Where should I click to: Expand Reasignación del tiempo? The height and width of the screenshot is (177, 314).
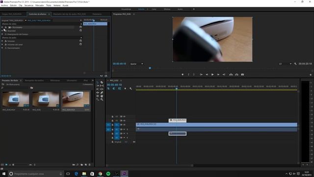(x=2, y=34)
